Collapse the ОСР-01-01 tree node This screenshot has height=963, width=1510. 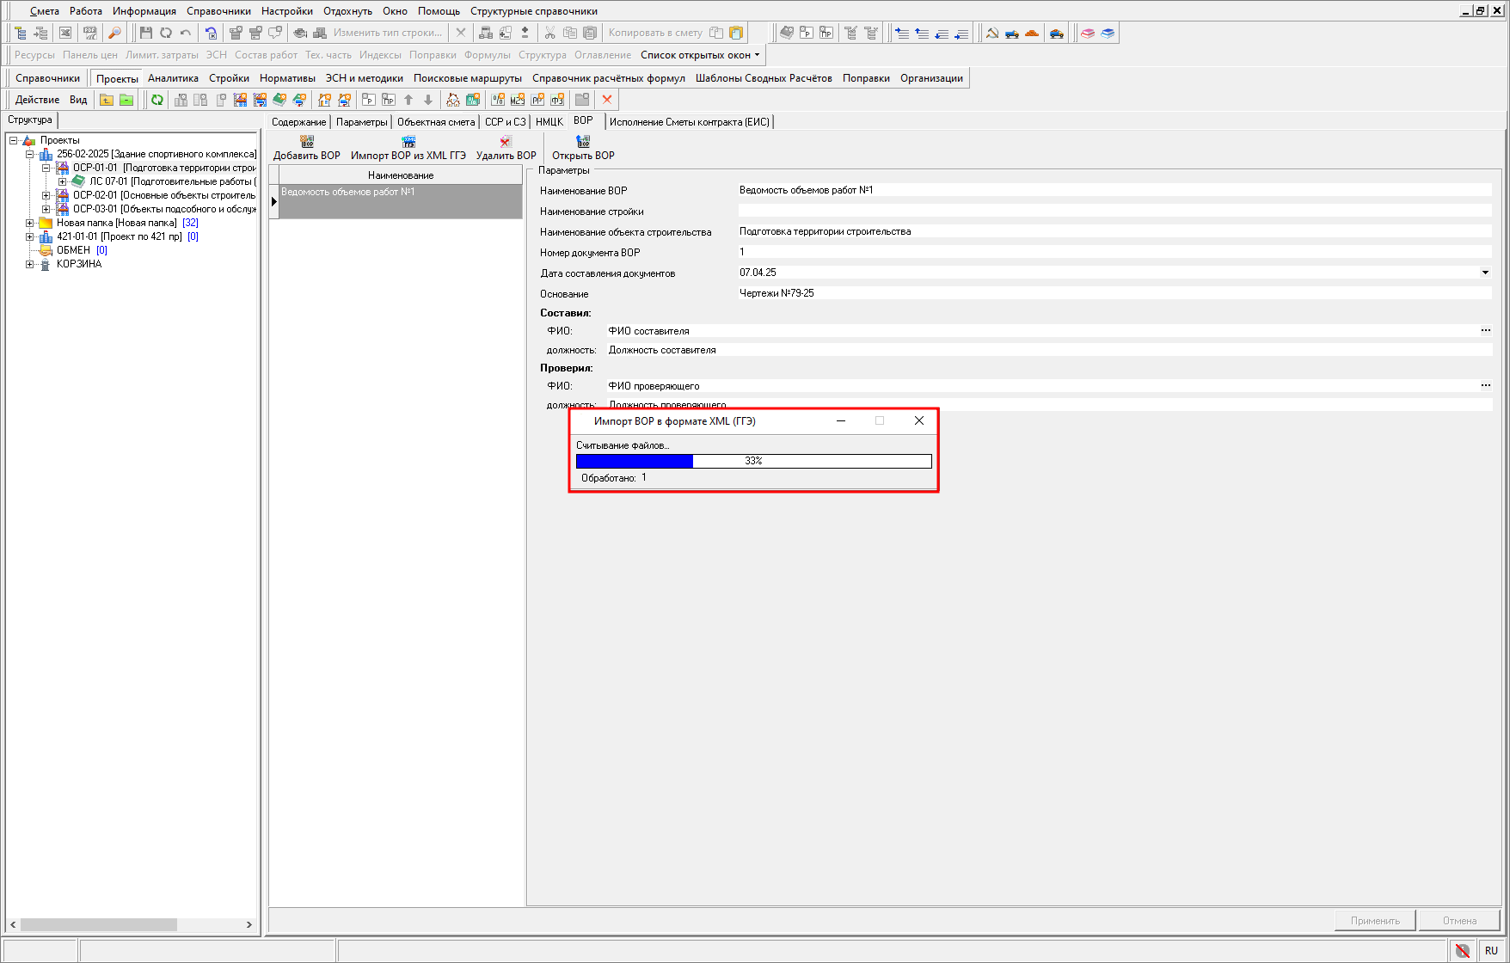pos(46,168)
